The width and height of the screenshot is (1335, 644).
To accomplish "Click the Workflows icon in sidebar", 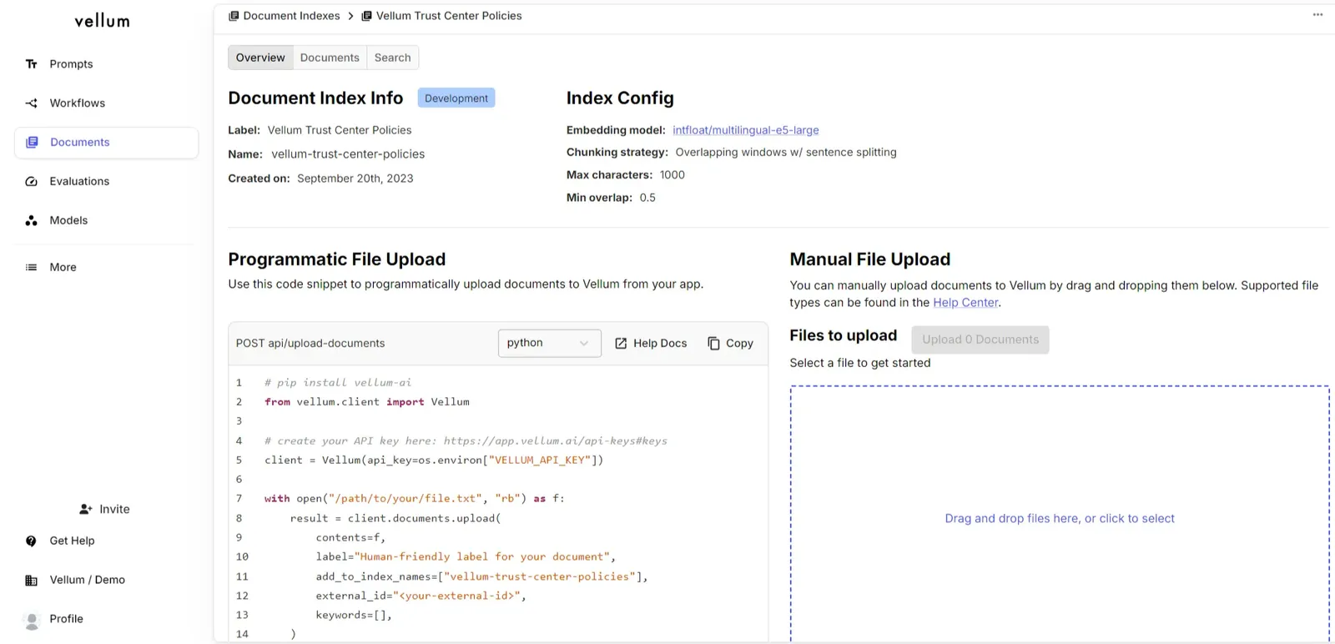I will coord(32,103).
